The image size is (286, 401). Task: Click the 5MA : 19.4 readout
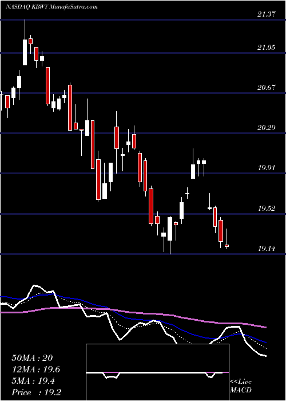[x=33, y=381]
